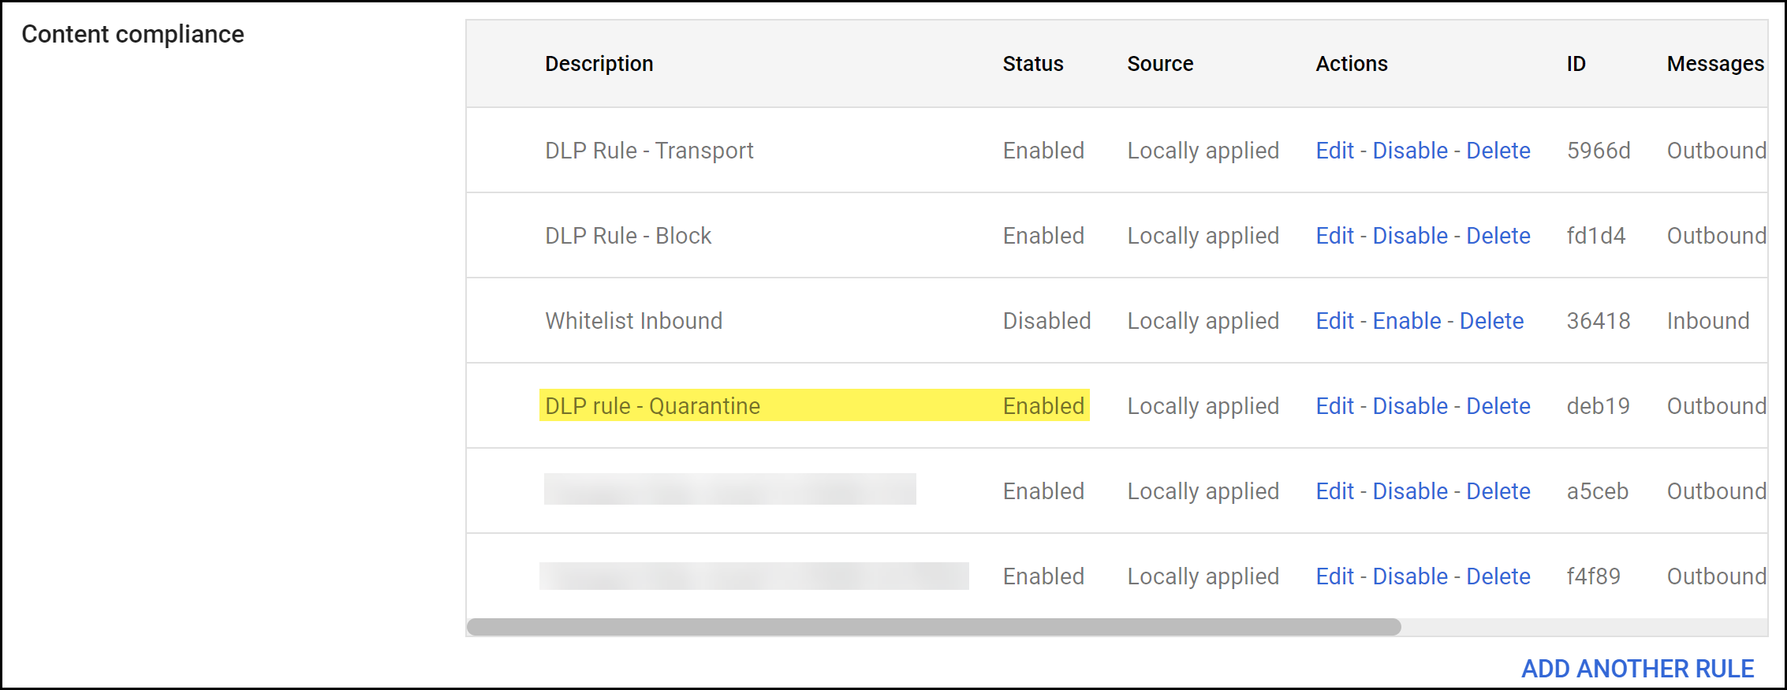
Task: Click the Status column header
Action: (1032, 64)
